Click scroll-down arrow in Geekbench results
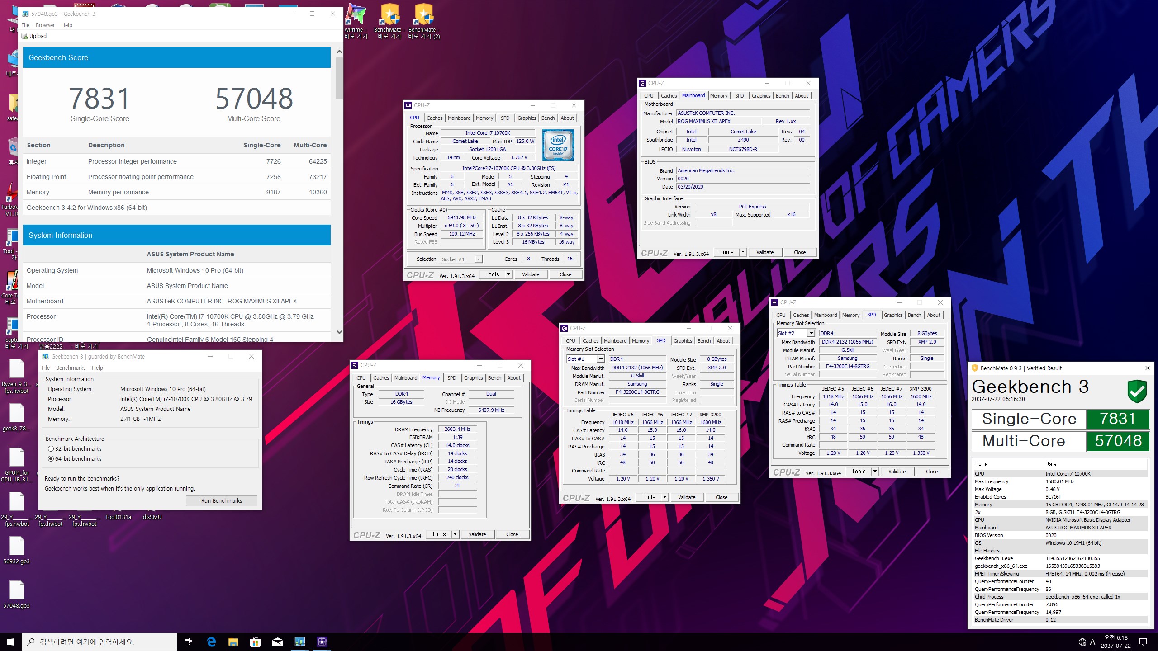The width and height of the screenshot is (1158, 651). click(x=339, y=332)
